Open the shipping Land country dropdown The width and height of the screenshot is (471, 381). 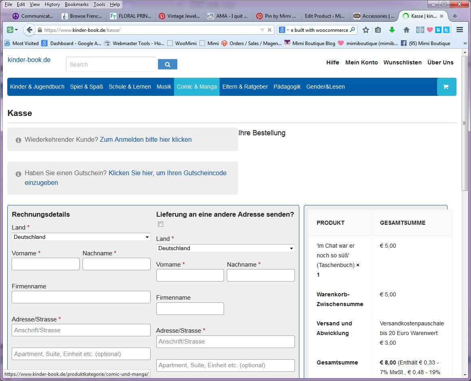225,248
